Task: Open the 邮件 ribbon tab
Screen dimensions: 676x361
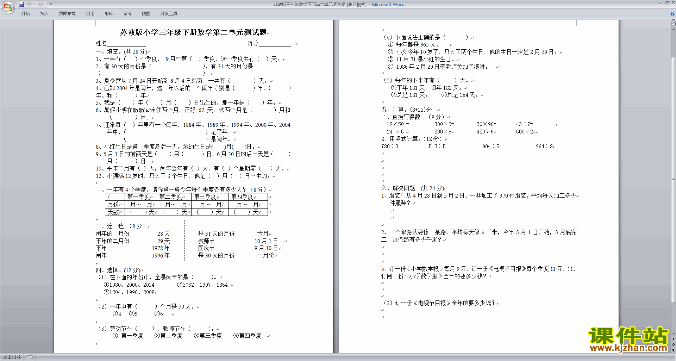Action: point(109,14)
